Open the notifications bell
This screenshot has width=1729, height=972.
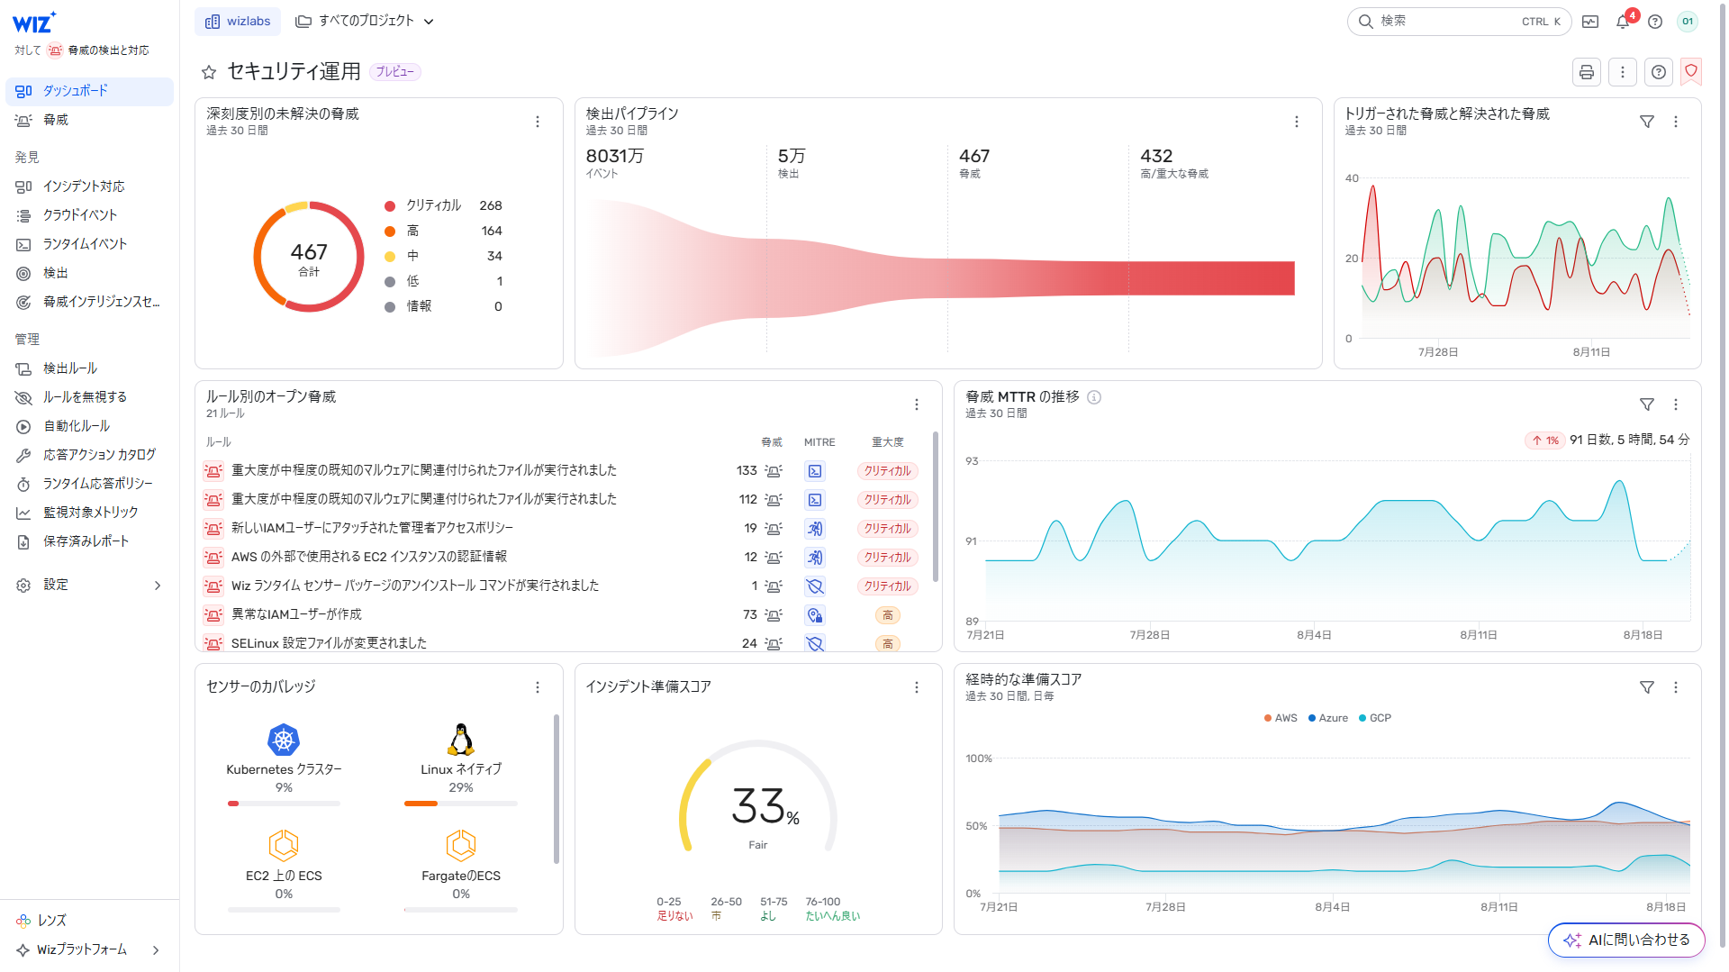(1622, 21)
